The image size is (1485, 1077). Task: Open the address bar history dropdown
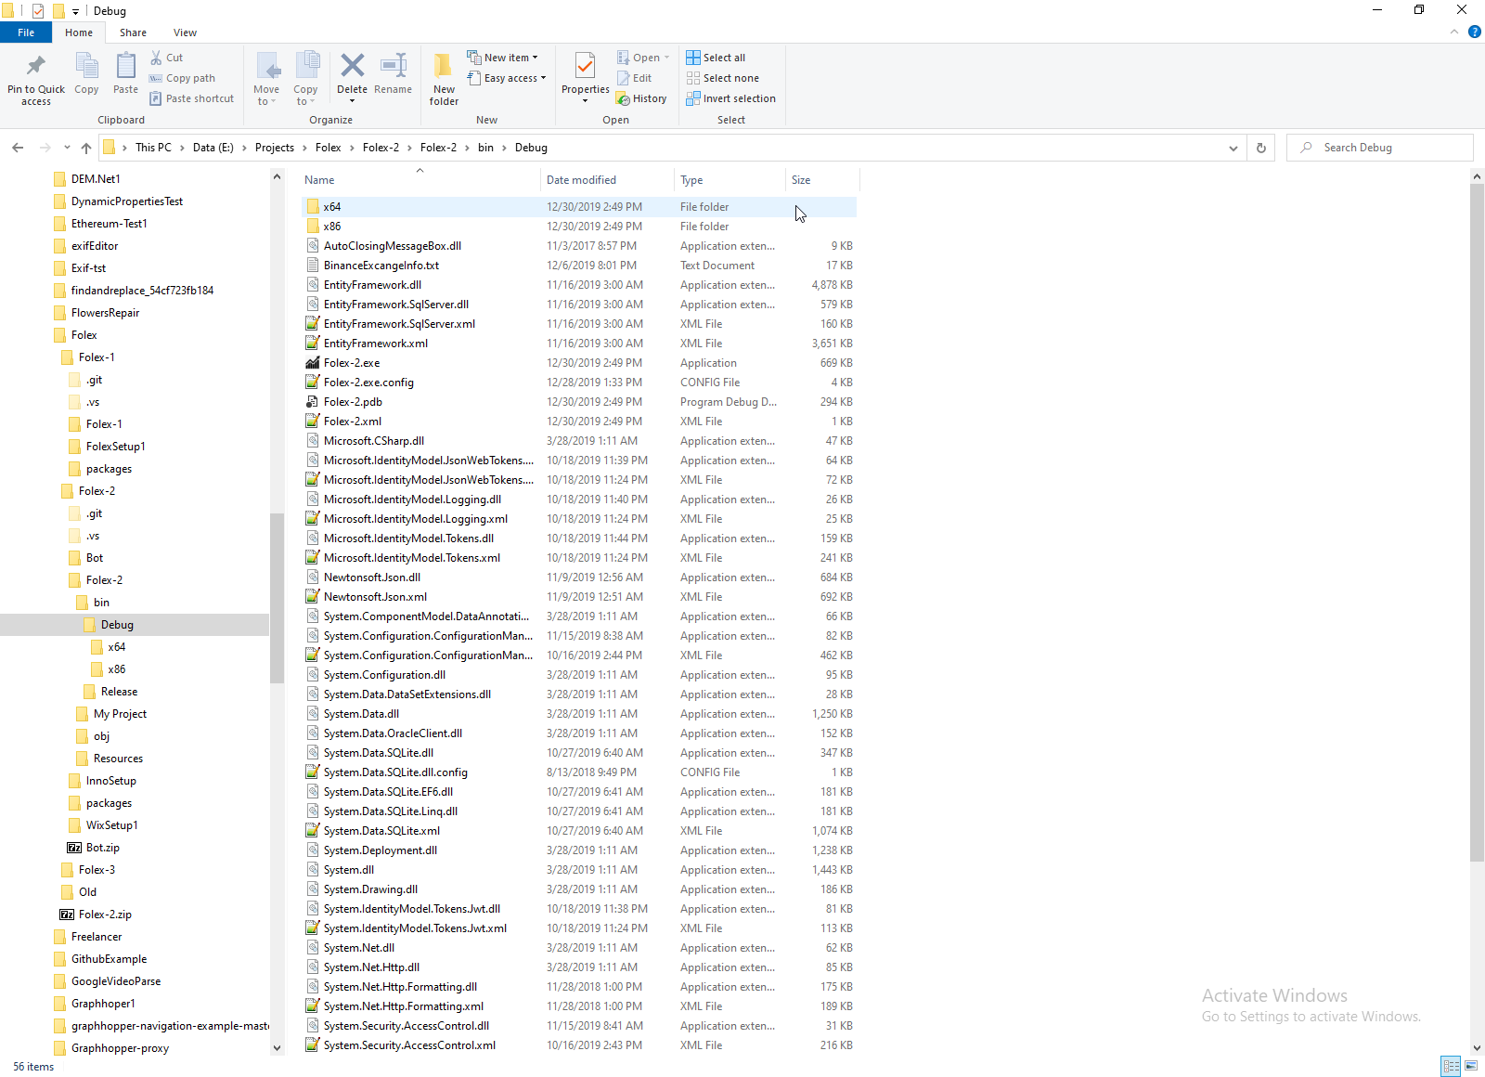pos(1233,148)
